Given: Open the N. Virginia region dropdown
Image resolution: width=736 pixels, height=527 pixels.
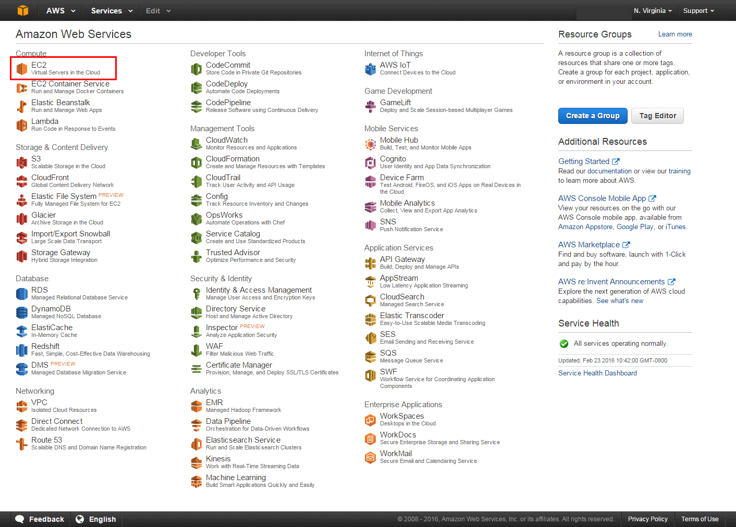Looking at the screenshot, I should click(653, 10).
